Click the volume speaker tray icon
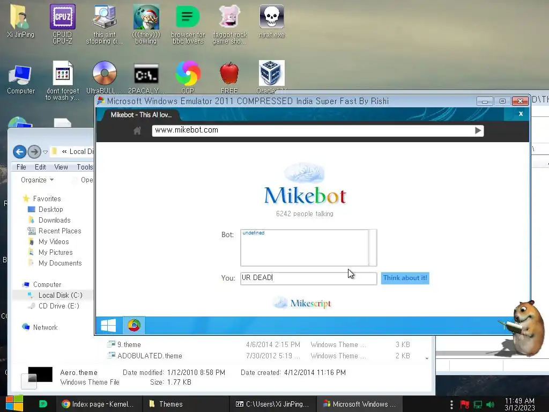 (x=491, y=404)
